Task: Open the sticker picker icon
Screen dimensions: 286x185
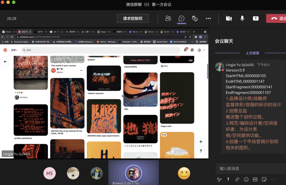Action: tap(264, 179)
